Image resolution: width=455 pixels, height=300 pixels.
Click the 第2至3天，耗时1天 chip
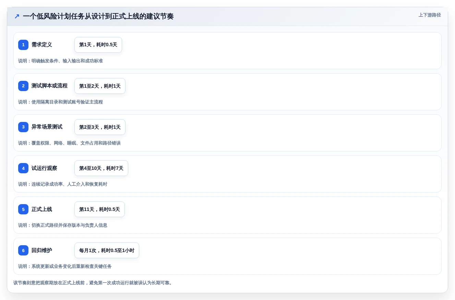coord(100,127)
